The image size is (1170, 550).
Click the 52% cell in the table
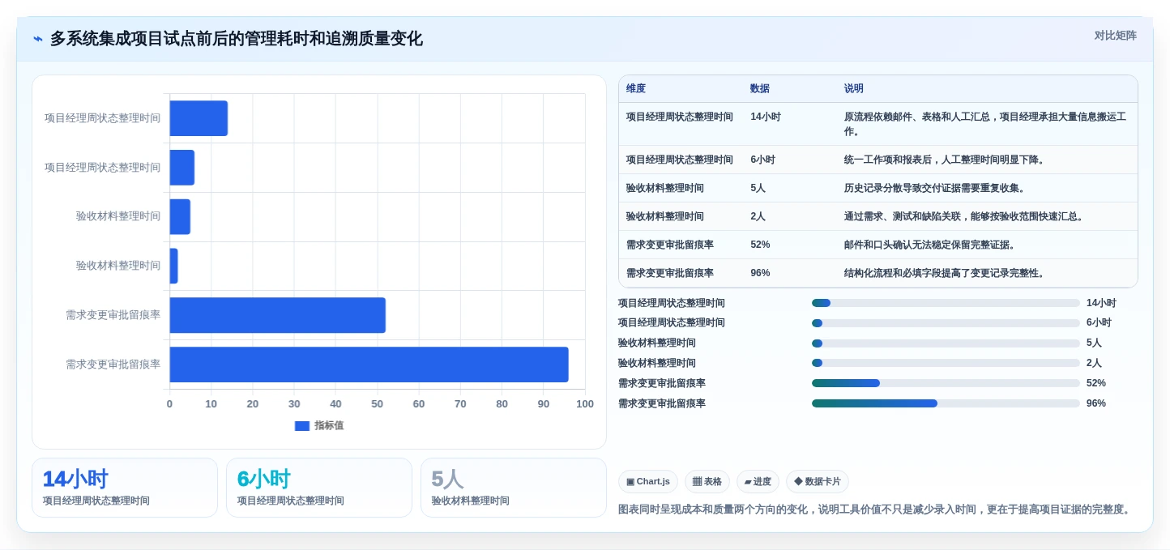(x=760, y=245)
